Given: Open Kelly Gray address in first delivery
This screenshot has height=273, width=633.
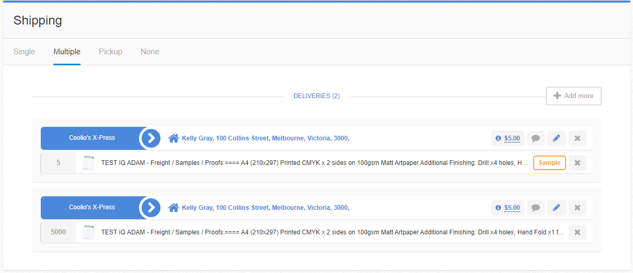Looking at the screenshot, I should coord(266,138).
